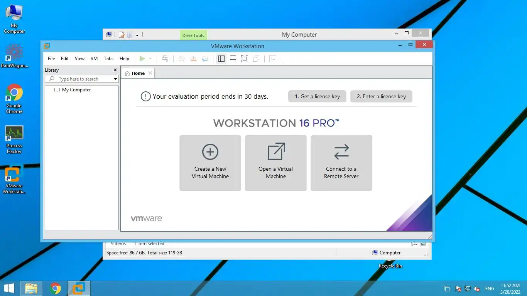527x296 pixels.
Task: Close the Home tab with its X
Action: (x=150, y=73)
